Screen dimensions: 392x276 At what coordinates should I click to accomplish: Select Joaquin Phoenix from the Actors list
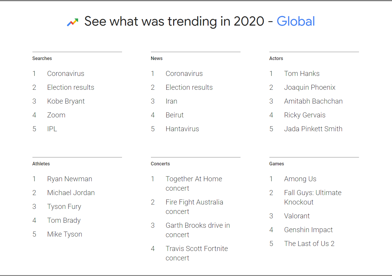pyautogui.click(x=310, y=87)
